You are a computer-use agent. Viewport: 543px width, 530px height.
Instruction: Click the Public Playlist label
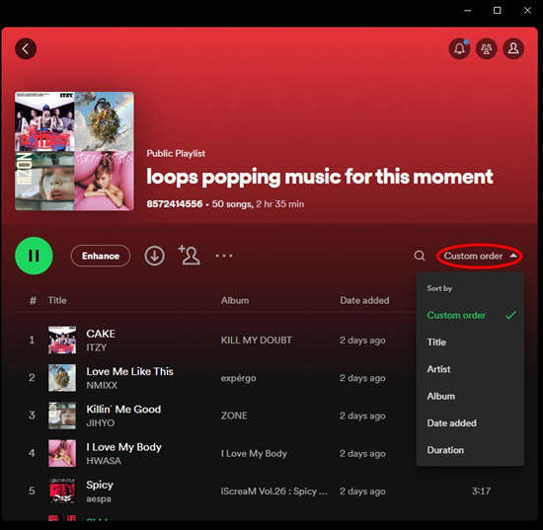[176, 153]
